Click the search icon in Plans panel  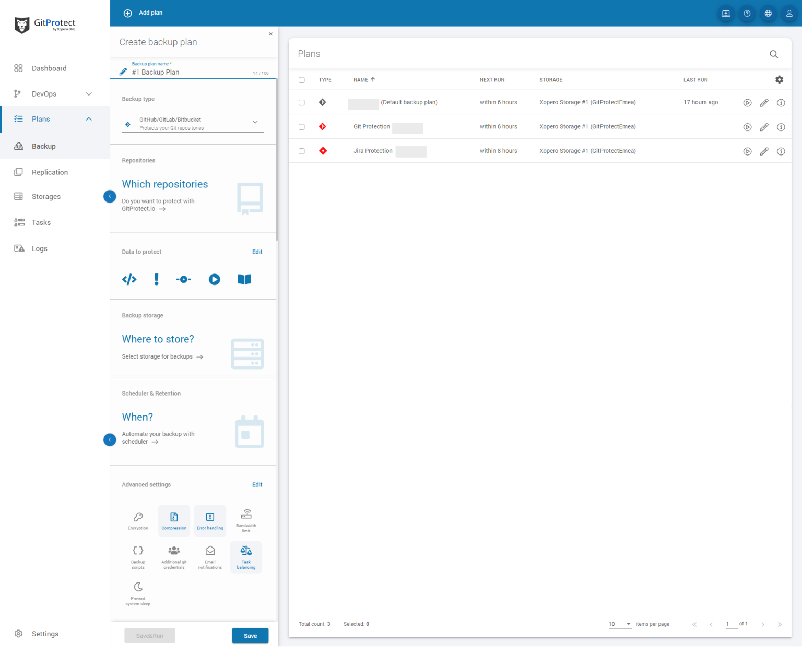coord(773,54)
